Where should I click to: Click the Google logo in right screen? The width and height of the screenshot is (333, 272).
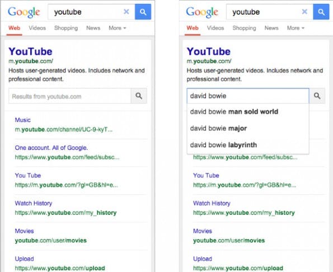click(x=202, y=12)
